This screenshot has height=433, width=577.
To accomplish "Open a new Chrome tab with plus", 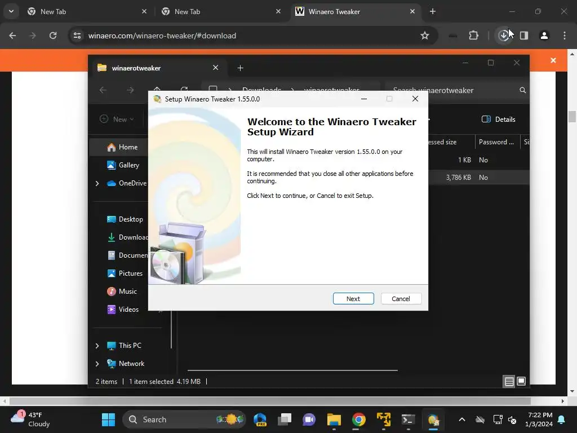I will (433, 11).
